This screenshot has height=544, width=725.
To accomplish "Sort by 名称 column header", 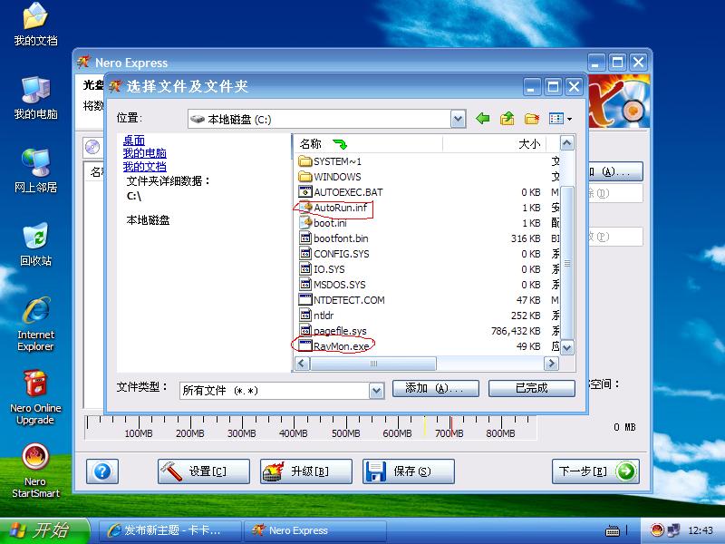I will 368,144.
